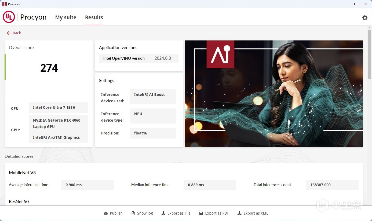The image size is (372, 221).
Task: Click the 0.889 ms median inference time
Action: click(210, 185)
